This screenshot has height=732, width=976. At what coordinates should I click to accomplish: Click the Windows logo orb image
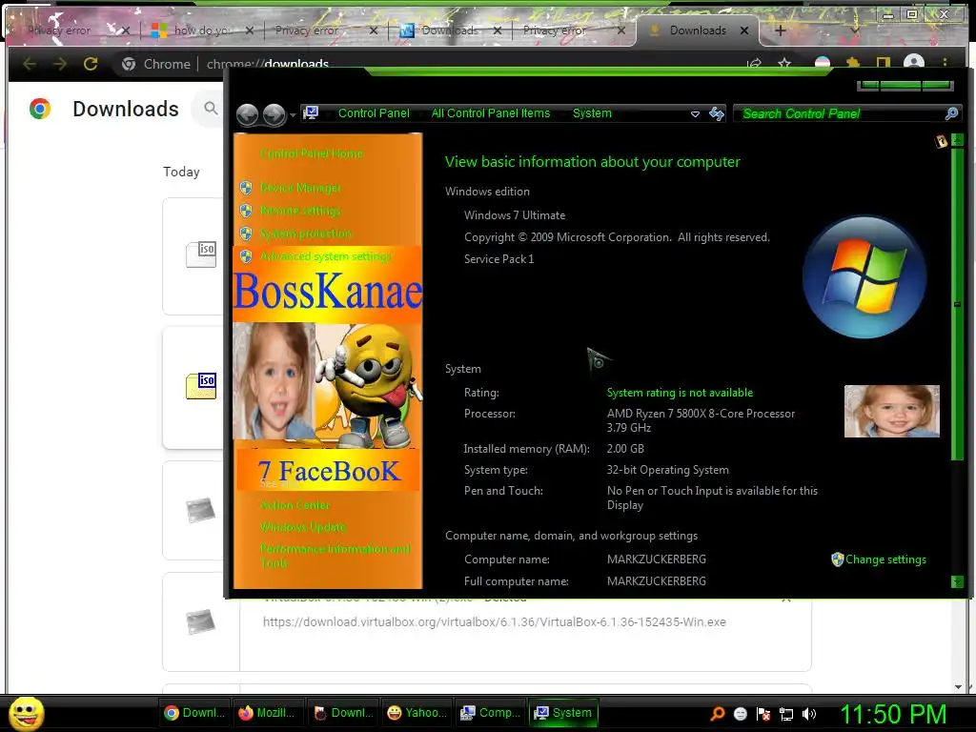point(864,277)
